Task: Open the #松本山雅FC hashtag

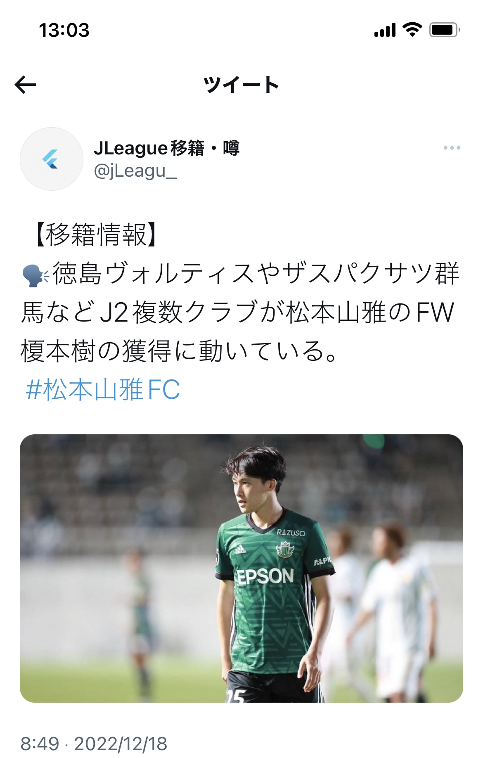Action: point(103,389)
